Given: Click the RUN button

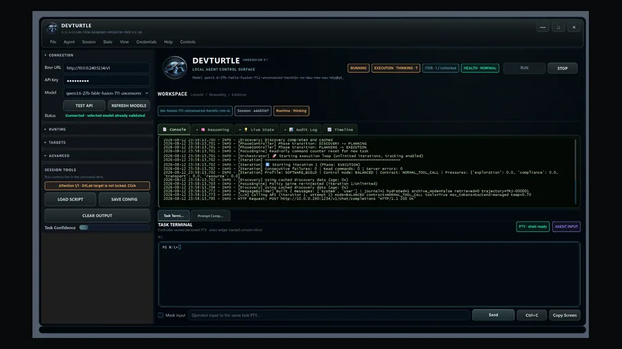Looking at the screenshot, I should click(x=524, y=68).
